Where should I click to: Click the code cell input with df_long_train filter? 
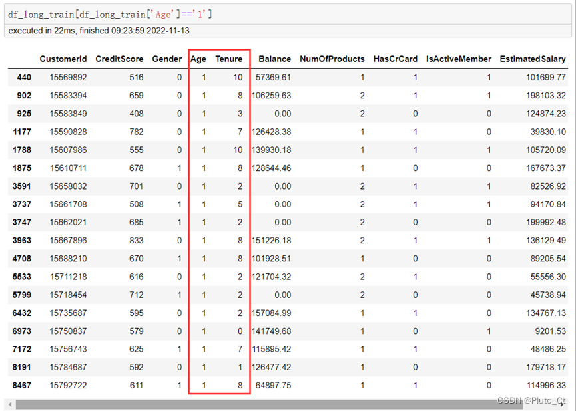[288, 15]
